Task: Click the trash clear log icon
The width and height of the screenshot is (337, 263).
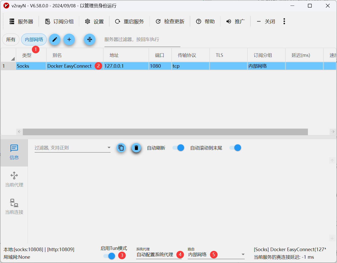Action: [x=136, y=148]
